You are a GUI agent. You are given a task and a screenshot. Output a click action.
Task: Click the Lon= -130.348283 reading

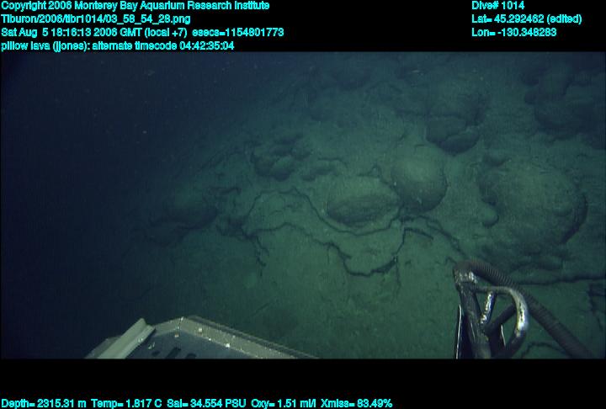(513, 32)
